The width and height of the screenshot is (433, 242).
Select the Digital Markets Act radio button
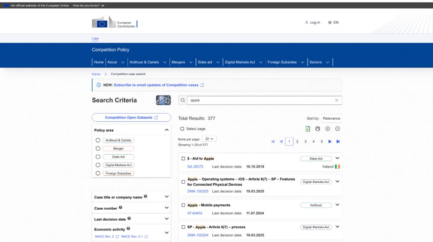point(98,165)
